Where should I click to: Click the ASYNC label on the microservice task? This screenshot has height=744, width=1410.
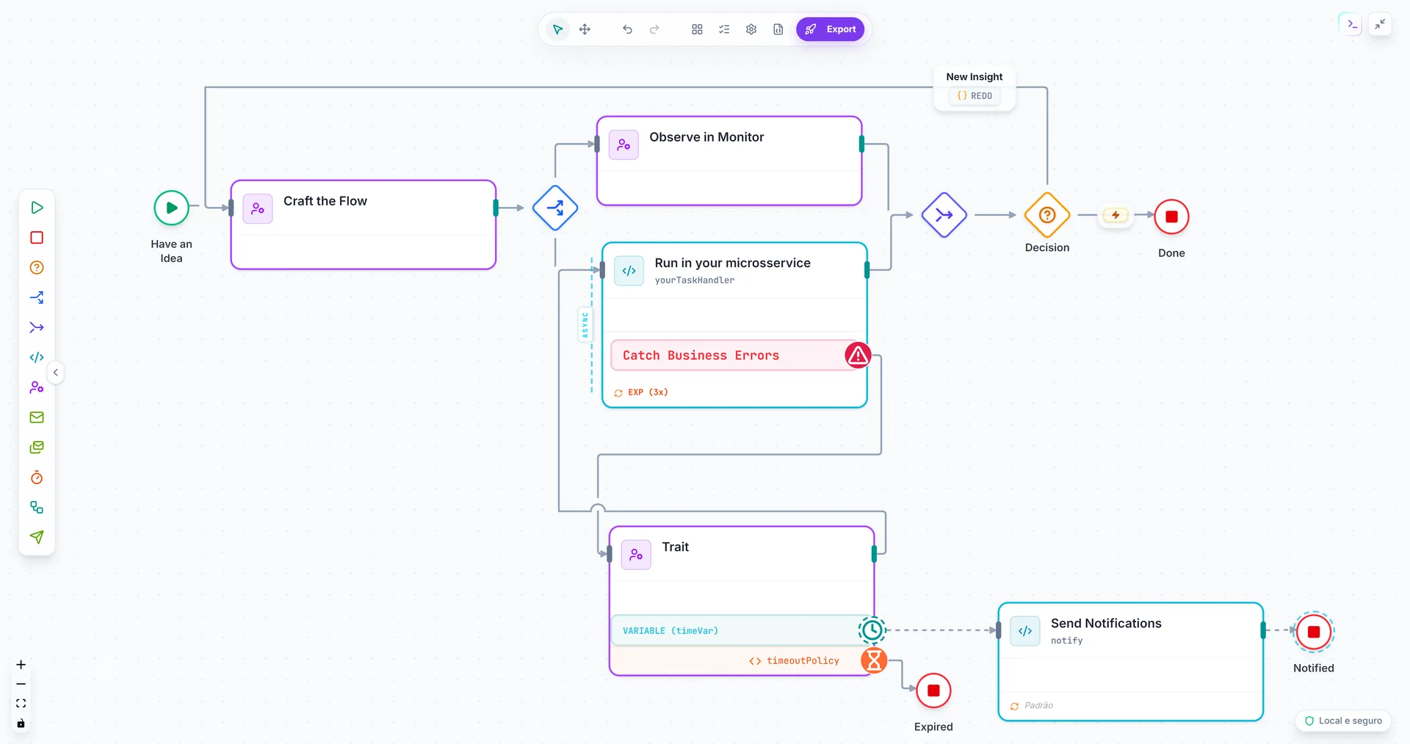[x=585, y=324]
